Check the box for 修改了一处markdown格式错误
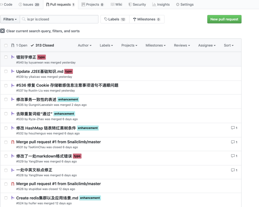259x207 pixels. coord(6,156)
